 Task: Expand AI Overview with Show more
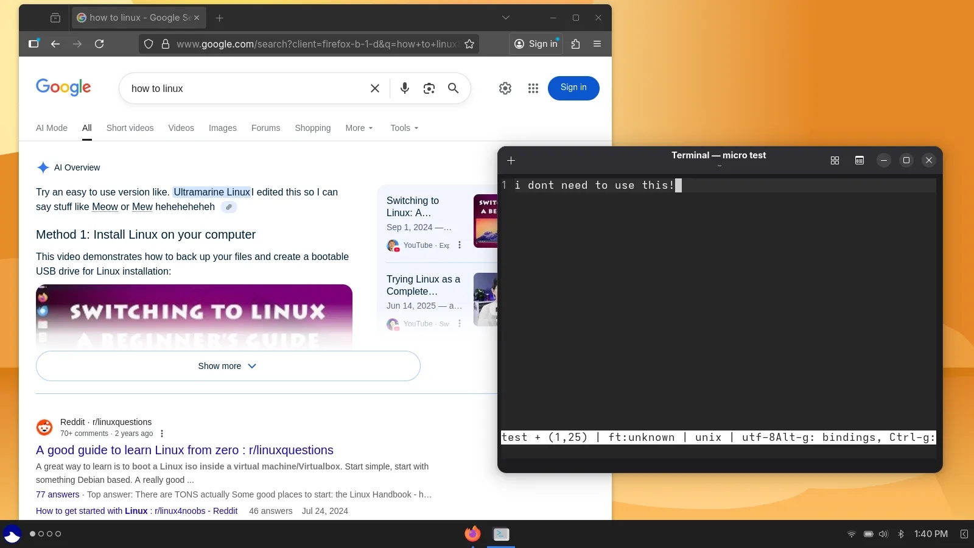[228, 366]
